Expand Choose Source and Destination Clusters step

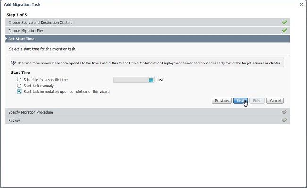147,22
